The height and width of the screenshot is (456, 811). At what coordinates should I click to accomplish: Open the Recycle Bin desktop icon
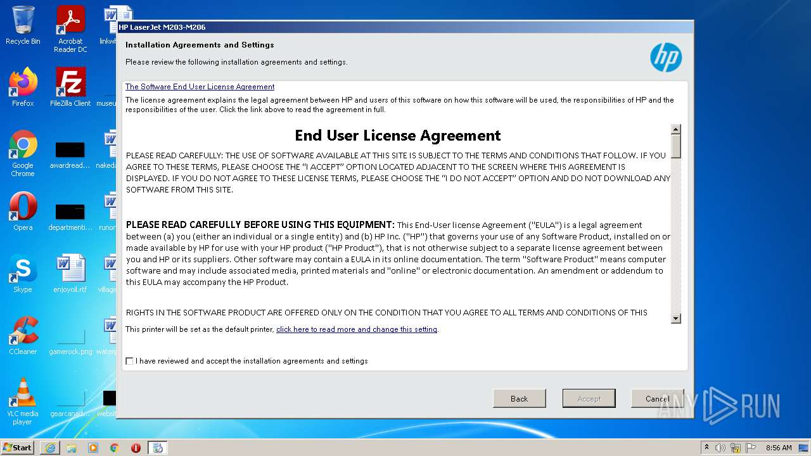tap(23, 25)
